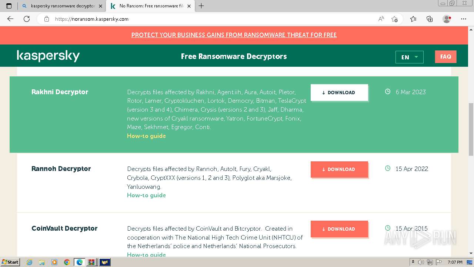This screenshot has width=474, height=267.
Task: Select the No Ransom tab
Action: click(x=151, y=6)
